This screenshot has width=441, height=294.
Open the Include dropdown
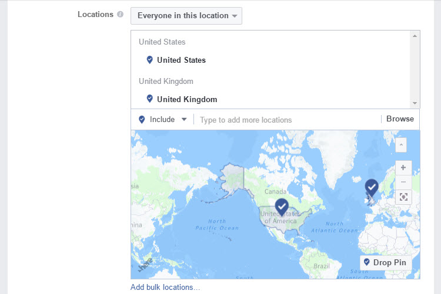[x=163, y=119]
